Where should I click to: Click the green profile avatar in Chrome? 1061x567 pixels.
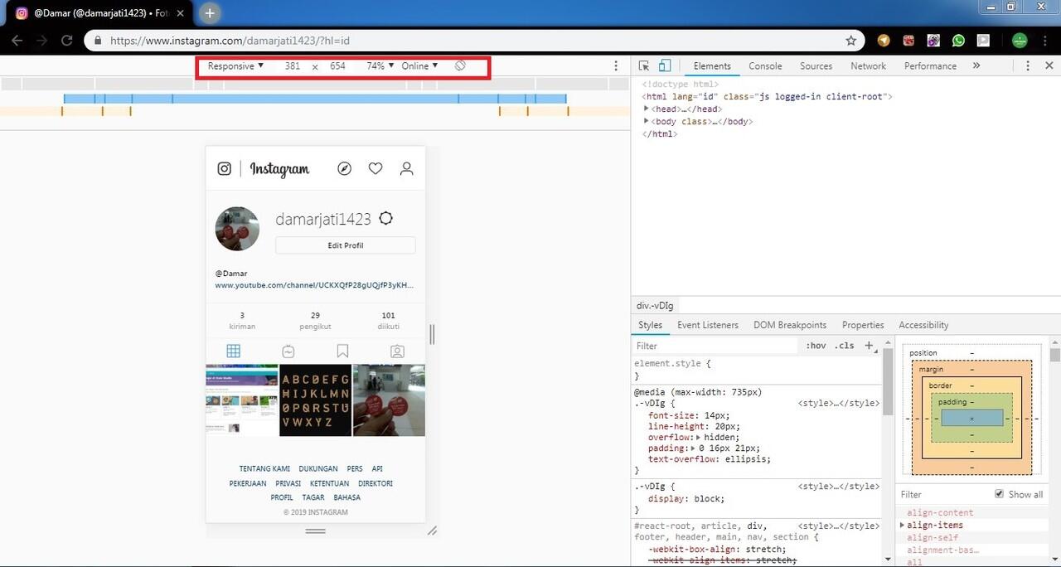click(1020, 40)
